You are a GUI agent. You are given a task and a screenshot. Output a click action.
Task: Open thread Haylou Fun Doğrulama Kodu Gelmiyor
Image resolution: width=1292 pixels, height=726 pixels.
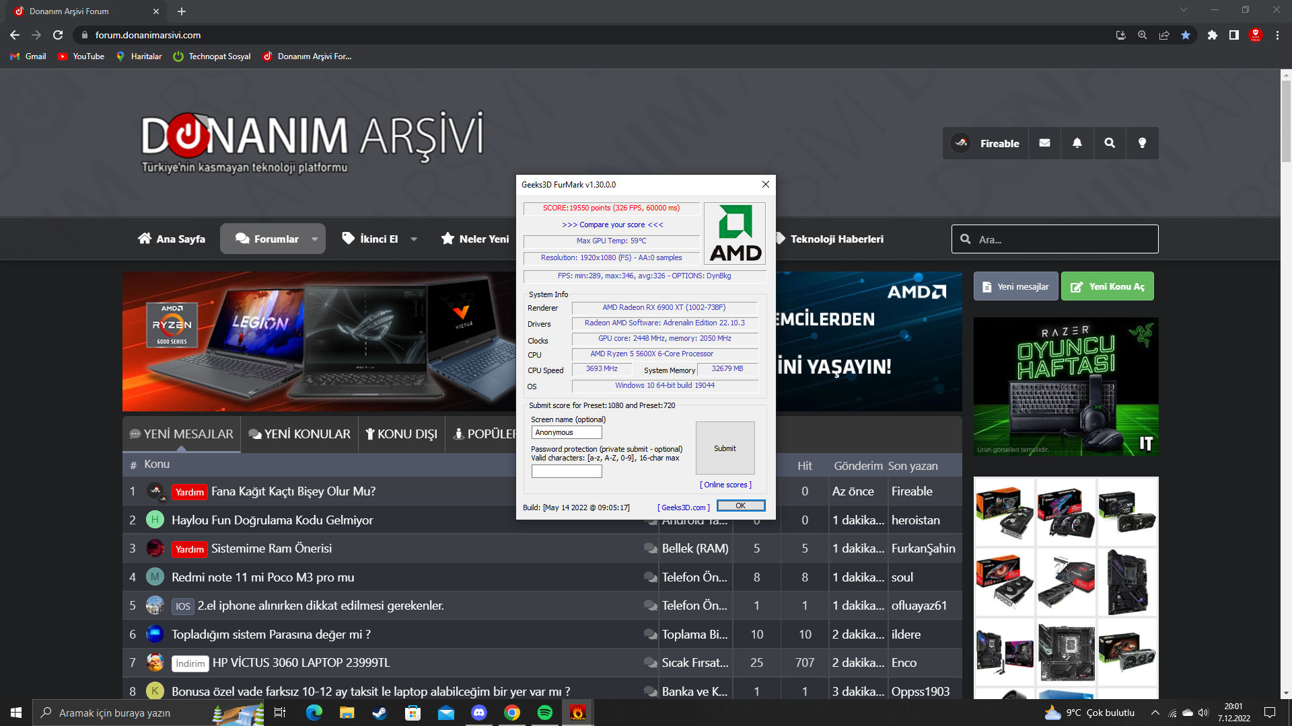pyautogui.click(x=272, y=520)
